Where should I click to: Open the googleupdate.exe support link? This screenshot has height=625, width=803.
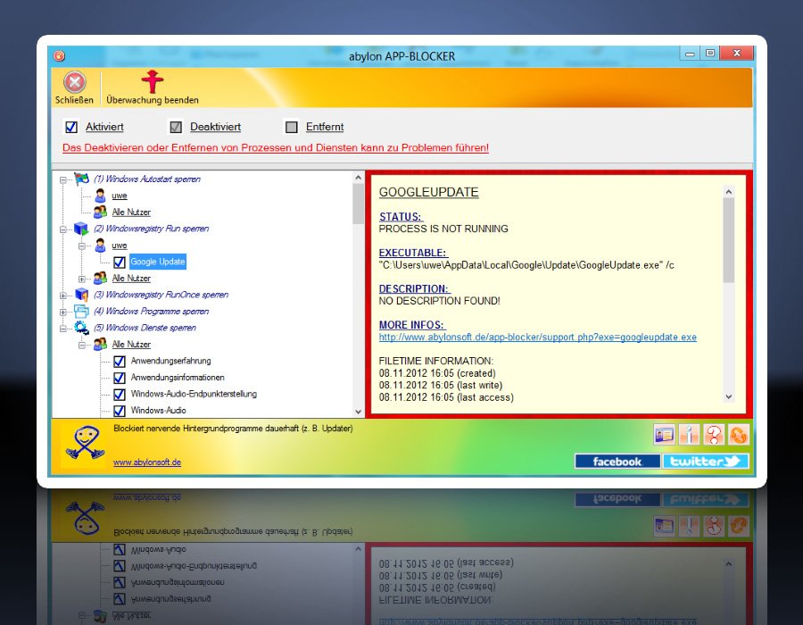pyautogui.click(x=538, y=337)
